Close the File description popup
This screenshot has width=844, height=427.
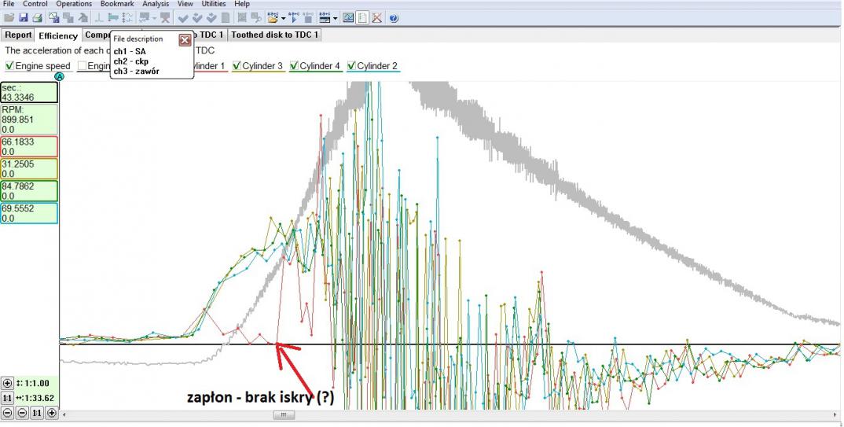[185, 40]
